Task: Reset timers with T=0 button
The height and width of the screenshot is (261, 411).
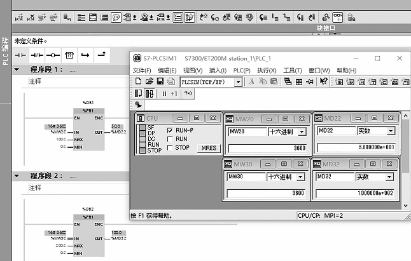Action: point(188,93)
